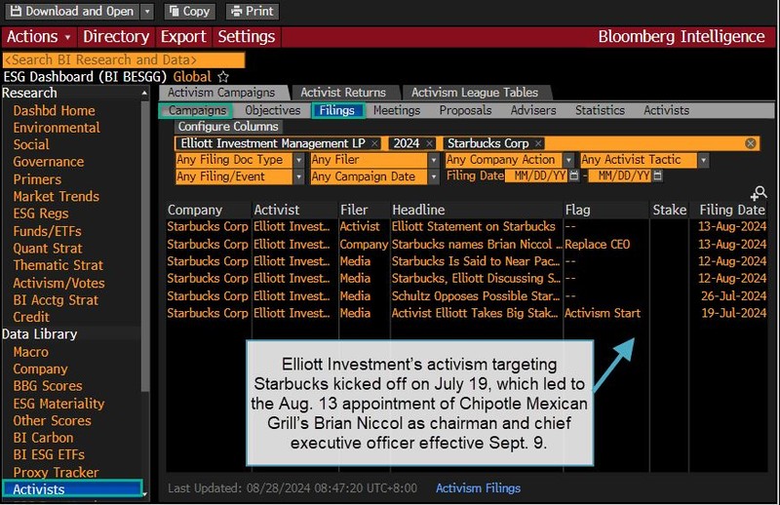Image resolution: width=780 pixels, height=505 pixels.
Task: Click the Print button
Action: [x=253, y=11]
